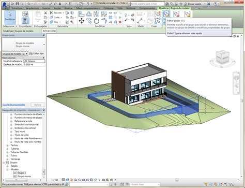Expand the Ventanas tree node

(x=7, y=159)
